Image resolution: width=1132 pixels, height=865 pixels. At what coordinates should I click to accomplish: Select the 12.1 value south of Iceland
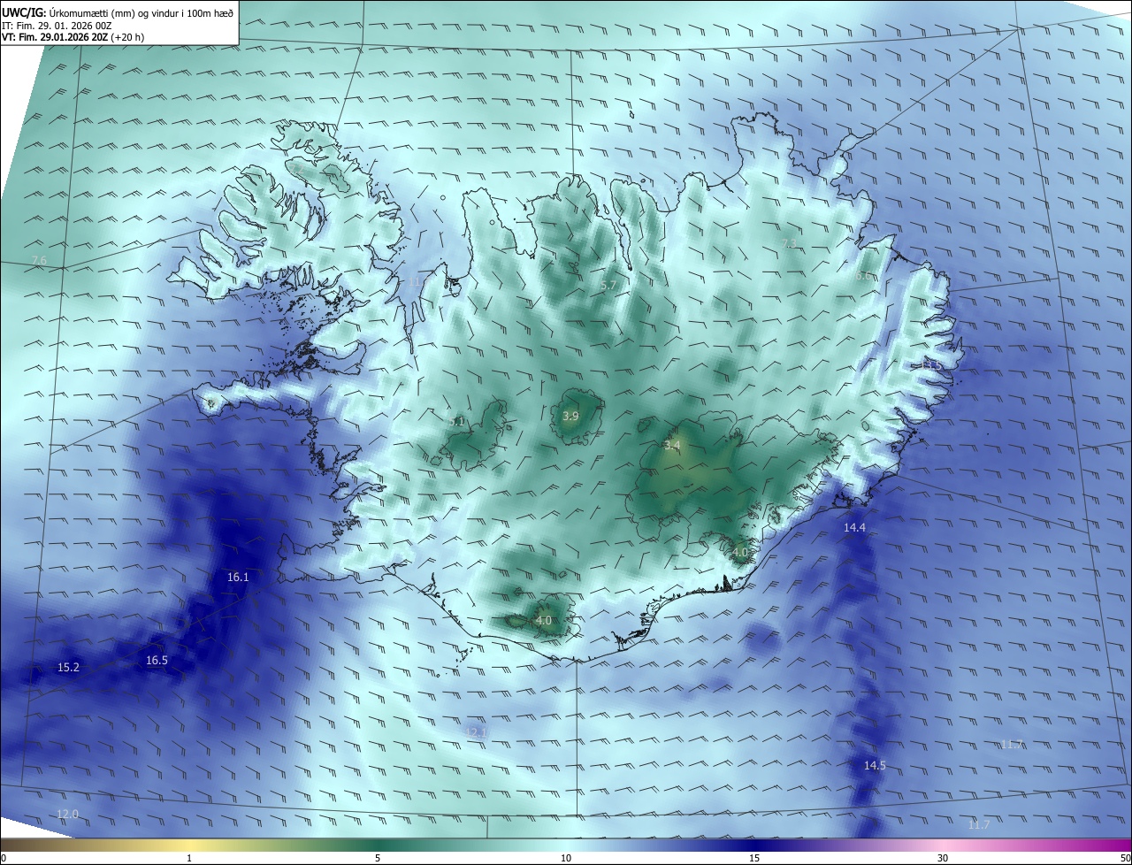(x=476, y=732)
